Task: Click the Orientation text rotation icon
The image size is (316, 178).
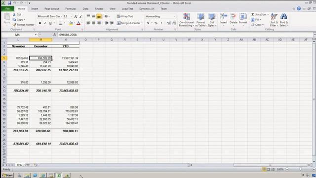Action: pyautogui.click(x=107, y=16)
